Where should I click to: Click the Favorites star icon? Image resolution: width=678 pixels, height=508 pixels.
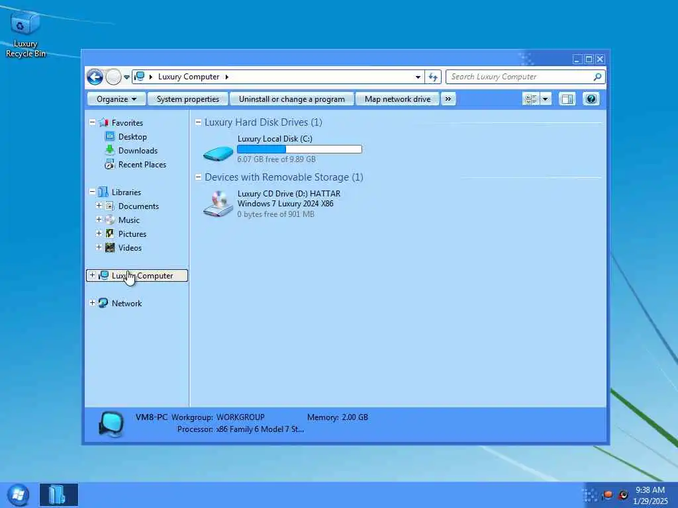[x=103, y=122]
